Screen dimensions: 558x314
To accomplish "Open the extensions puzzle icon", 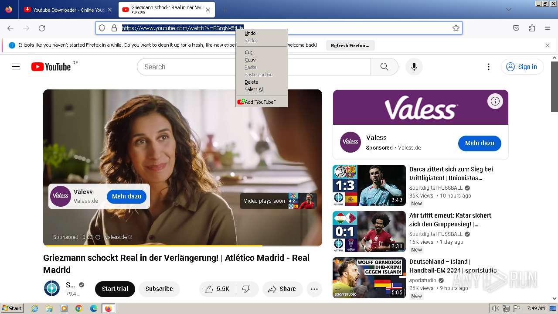I will tap(532, 28).
